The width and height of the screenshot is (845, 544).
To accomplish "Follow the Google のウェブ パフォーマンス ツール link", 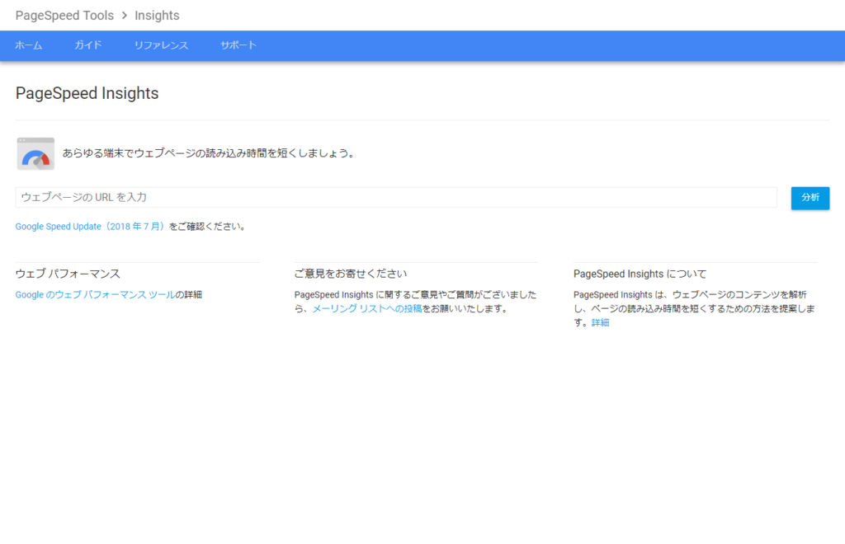I will click(x=95, y=294).
